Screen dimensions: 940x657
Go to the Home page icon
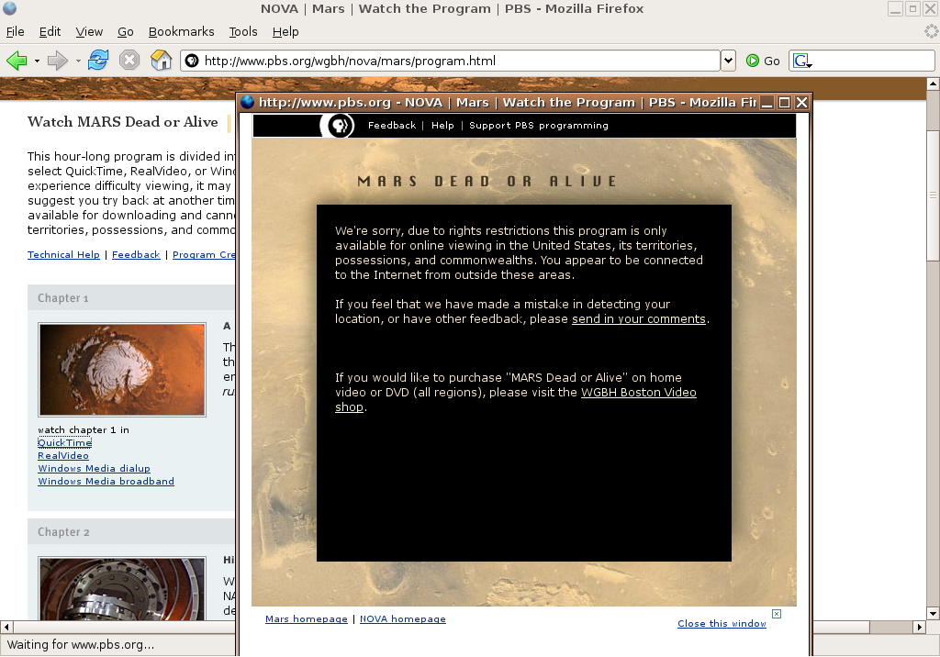(162, 61)
